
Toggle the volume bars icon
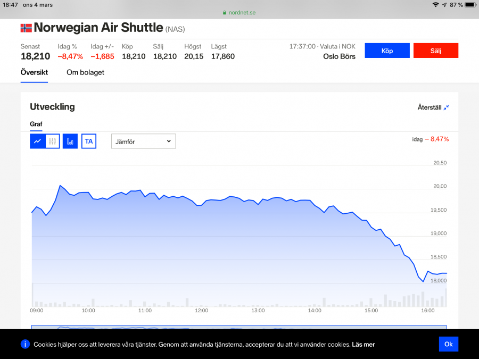click(70, 141)
